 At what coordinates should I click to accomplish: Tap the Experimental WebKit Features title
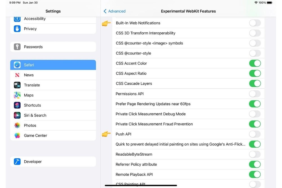pos(188,11)
